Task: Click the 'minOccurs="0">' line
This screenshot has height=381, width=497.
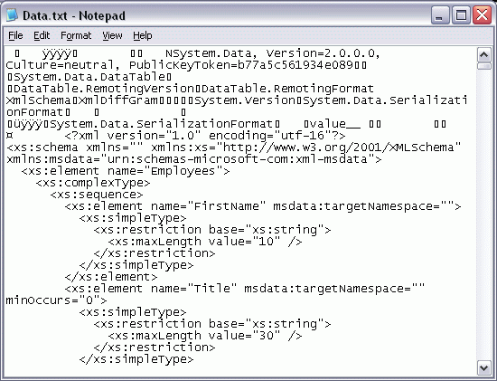Action: [56, 300]
